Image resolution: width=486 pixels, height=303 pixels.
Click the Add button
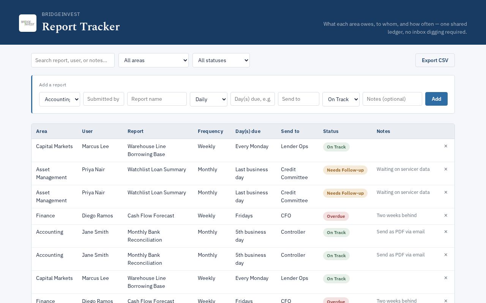point(436,99)
